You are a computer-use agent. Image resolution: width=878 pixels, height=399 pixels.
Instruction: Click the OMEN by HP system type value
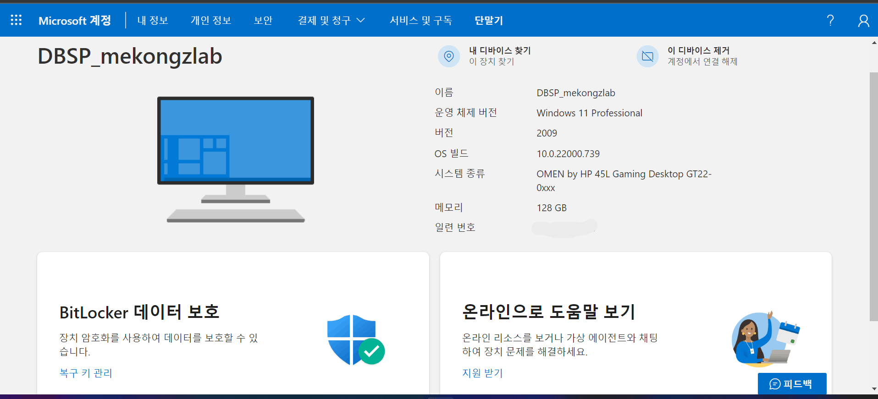(x=624, y=181)
